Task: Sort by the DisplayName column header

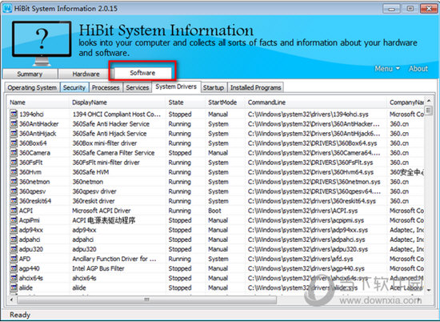Action: [x=118, y=103]
